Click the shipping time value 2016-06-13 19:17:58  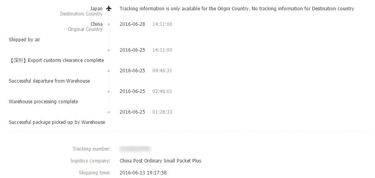click(143, 173)
